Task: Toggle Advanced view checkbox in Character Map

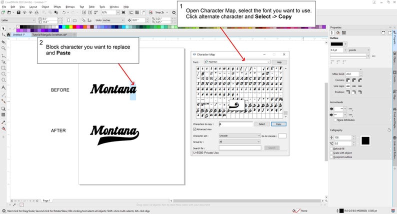Action: 194,129
